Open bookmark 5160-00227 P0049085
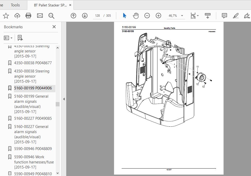This screenshot has height=176, width=251. [x=33, y=118]
